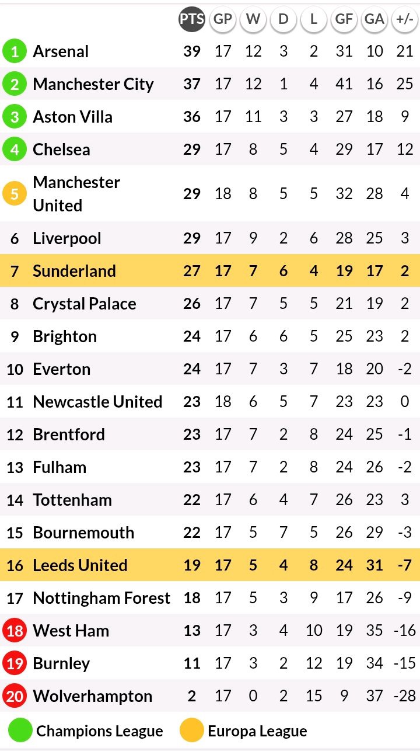Sort table by PTS column header
The image size is (420, 751).
[x=192, y=19]
